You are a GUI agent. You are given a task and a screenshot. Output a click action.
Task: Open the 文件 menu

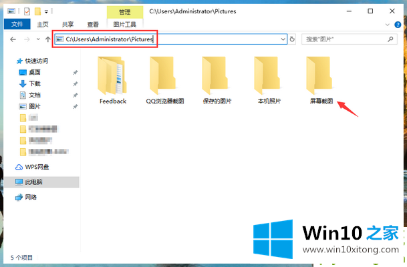(x=17, y=24)
